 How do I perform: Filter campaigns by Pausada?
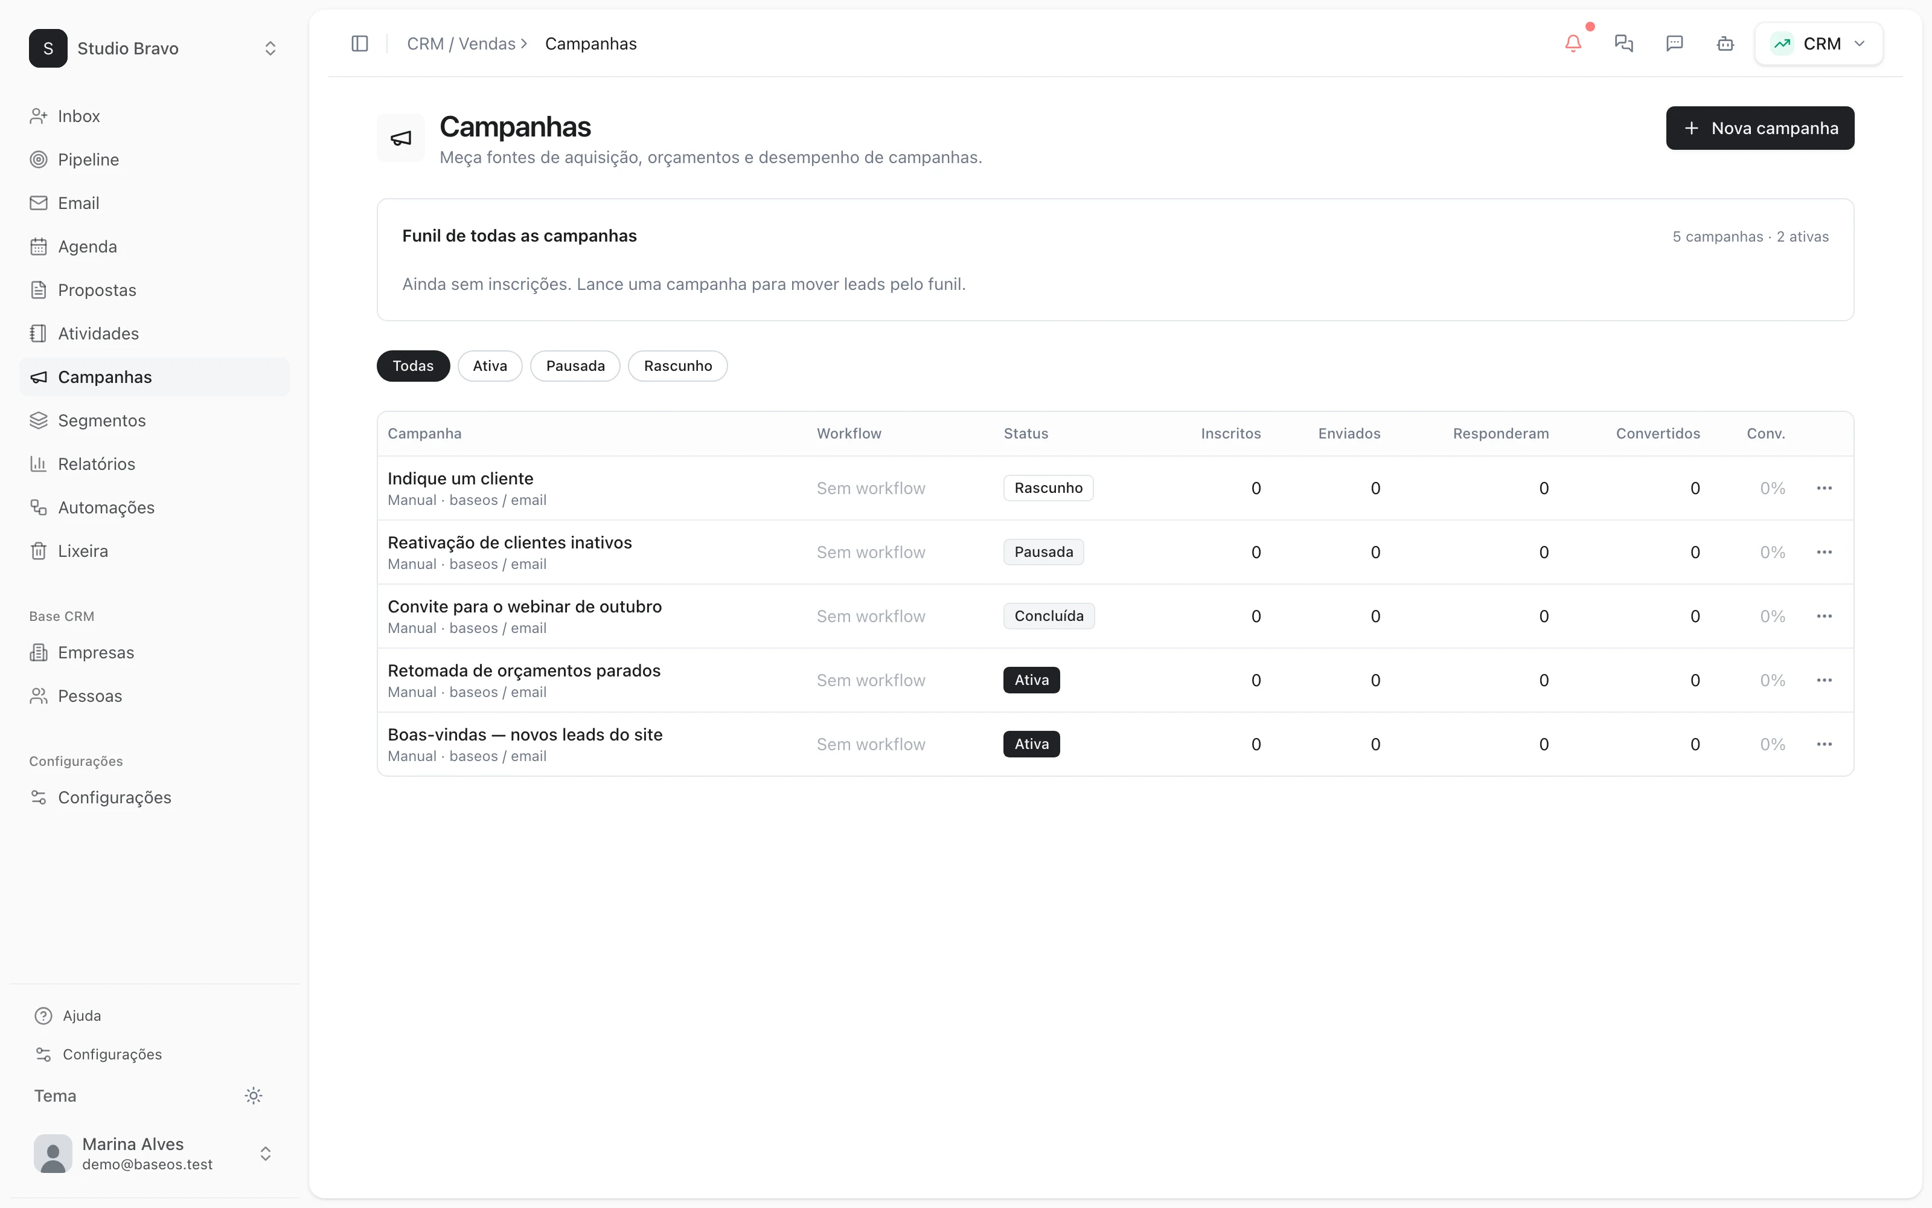point(575,366)
